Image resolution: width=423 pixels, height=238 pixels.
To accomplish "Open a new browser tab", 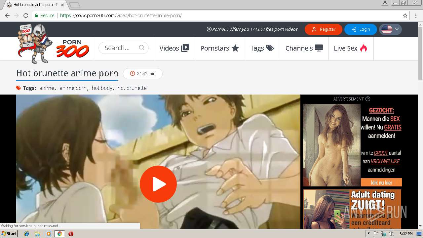I will click(75, 5).
